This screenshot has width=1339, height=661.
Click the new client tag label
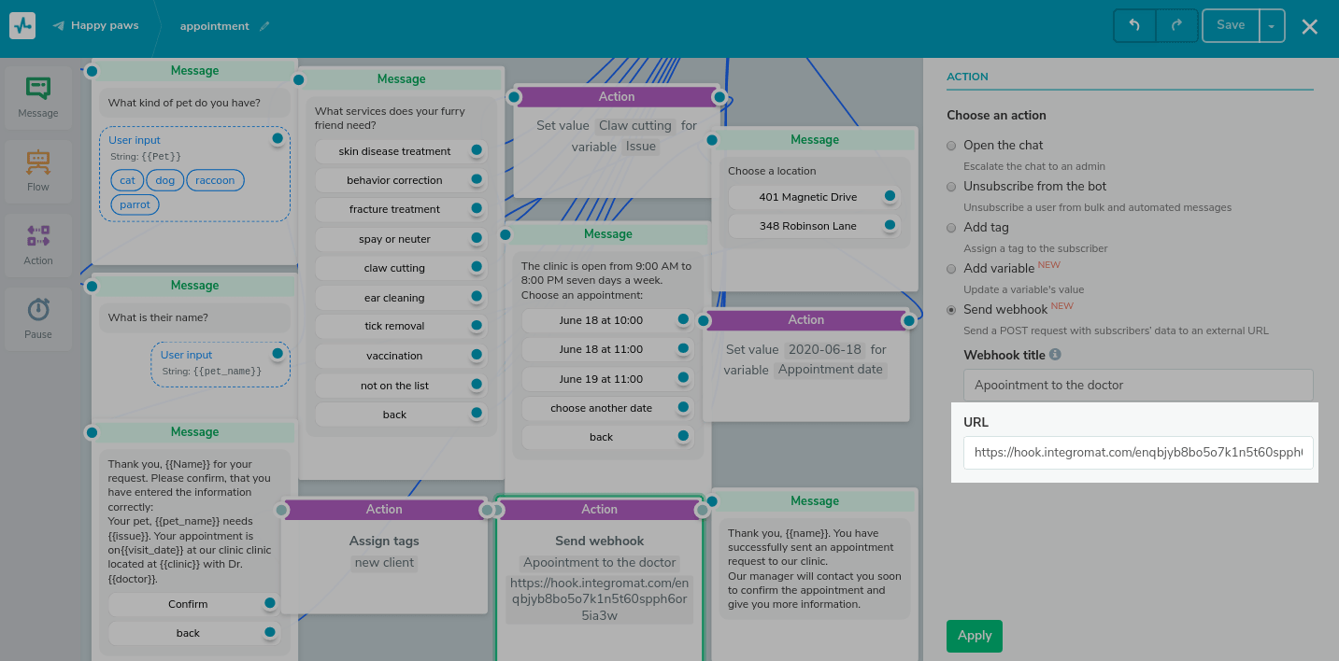pos(384,562)
